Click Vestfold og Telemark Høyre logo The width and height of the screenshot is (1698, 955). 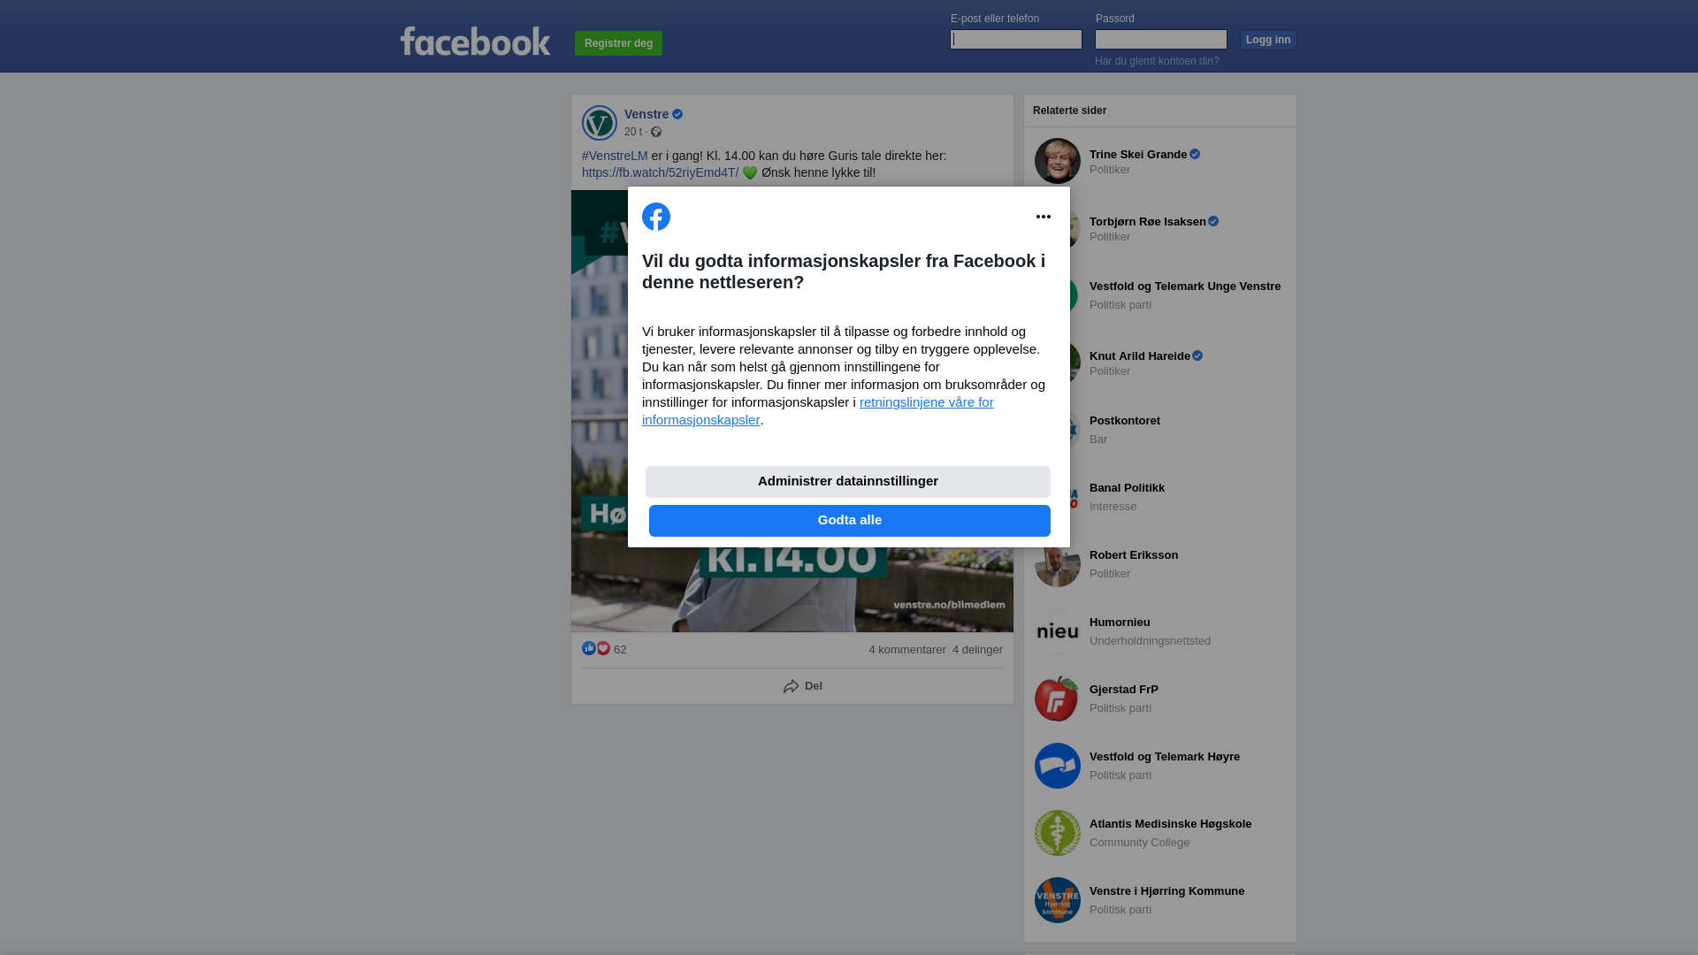tap(1058, 766)
